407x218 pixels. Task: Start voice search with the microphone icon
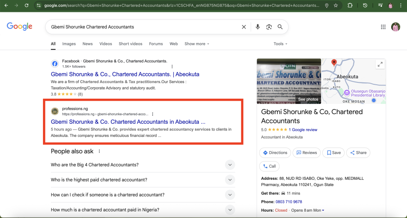tap(258, 27)
